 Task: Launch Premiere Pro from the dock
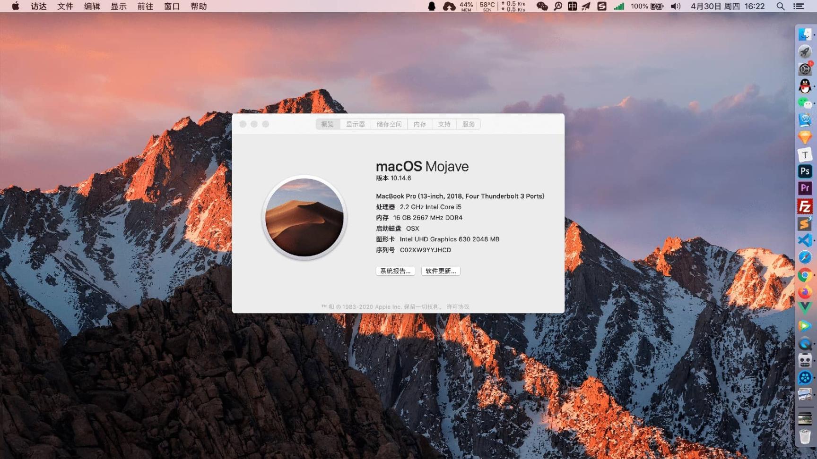click(805, 188)
